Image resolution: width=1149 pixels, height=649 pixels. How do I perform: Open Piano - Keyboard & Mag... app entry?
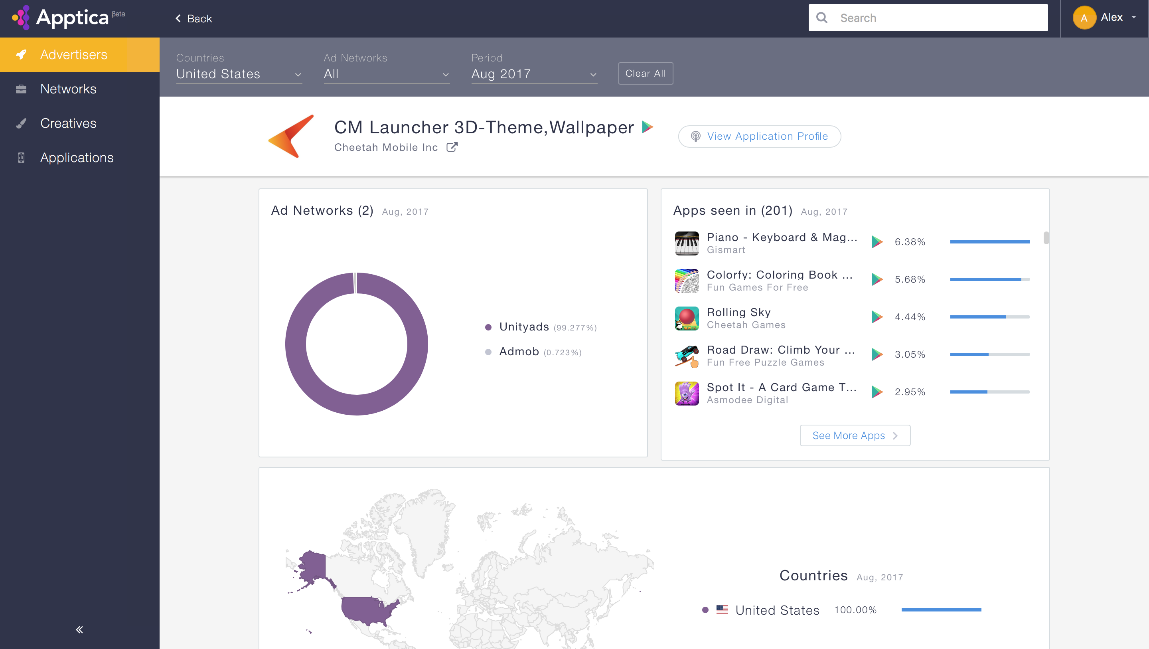782,237
